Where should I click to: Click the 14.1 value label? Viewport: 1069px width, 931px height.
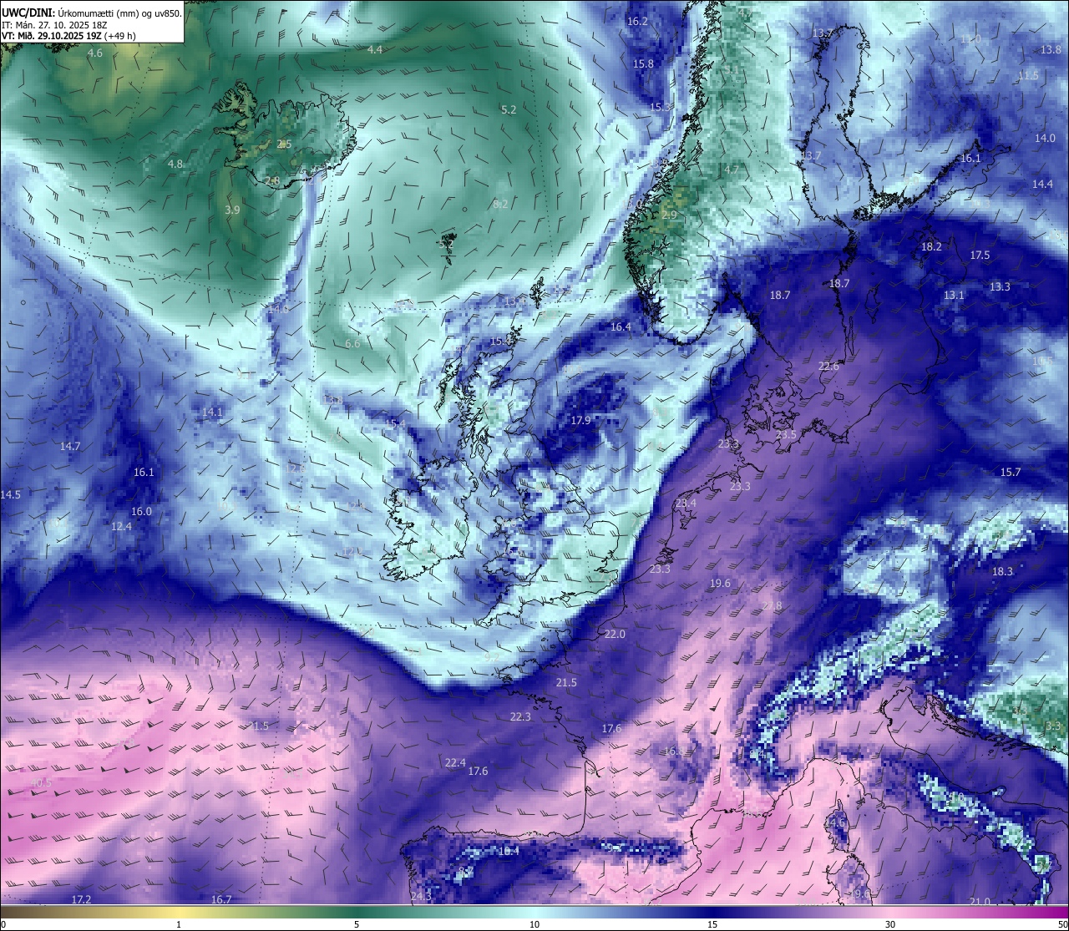(212, 412)
